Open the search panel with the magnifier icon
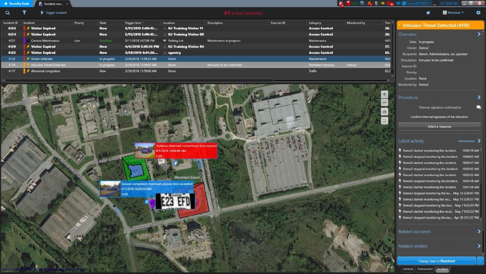 pyautogui.click(x=8, y=13)
